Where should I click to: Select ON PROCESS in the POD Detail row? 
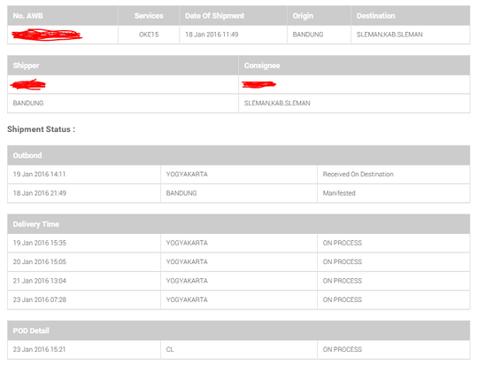343,349
